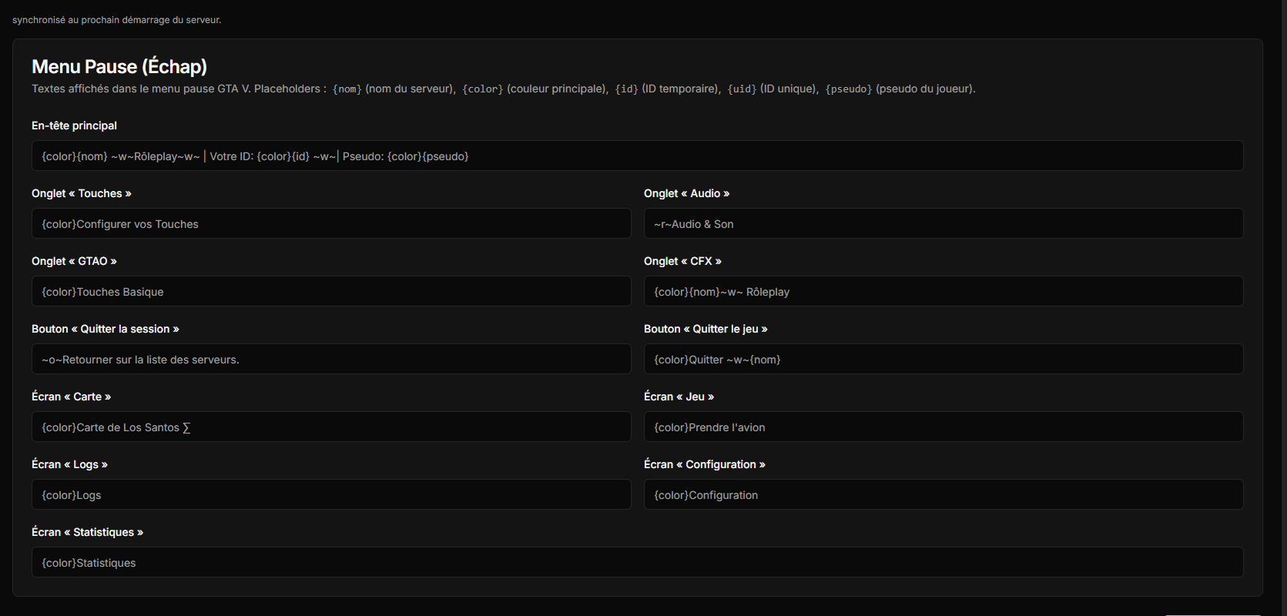Focus the En-tête principal input field
This screenshot has width=1287, height=616.
click(637, 156)
